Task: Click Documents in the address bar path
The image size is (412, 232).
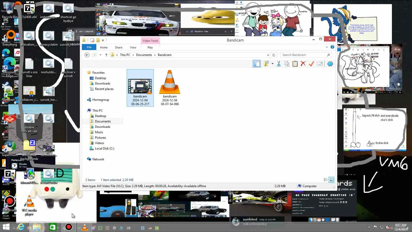Action: point(144,55)
